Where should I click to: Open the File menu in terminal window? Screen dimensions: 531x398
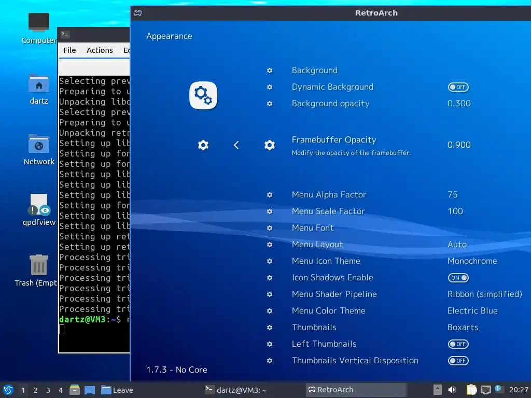coord(69,50)
